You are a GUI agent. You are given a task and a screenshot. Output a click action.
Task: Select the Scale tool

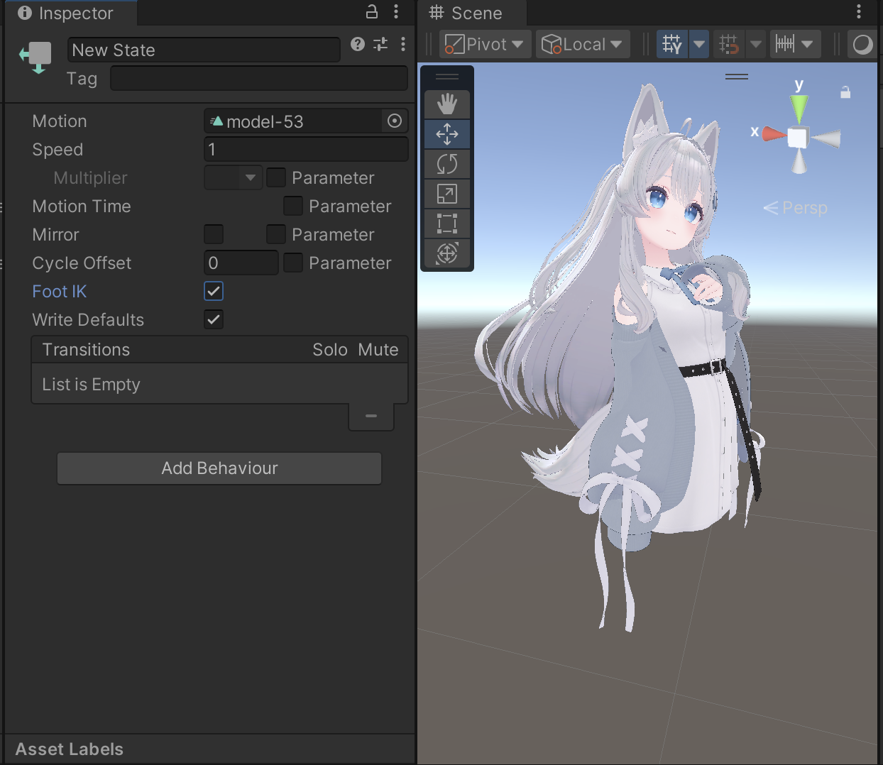pyautogui.click(x=447, y=194)
